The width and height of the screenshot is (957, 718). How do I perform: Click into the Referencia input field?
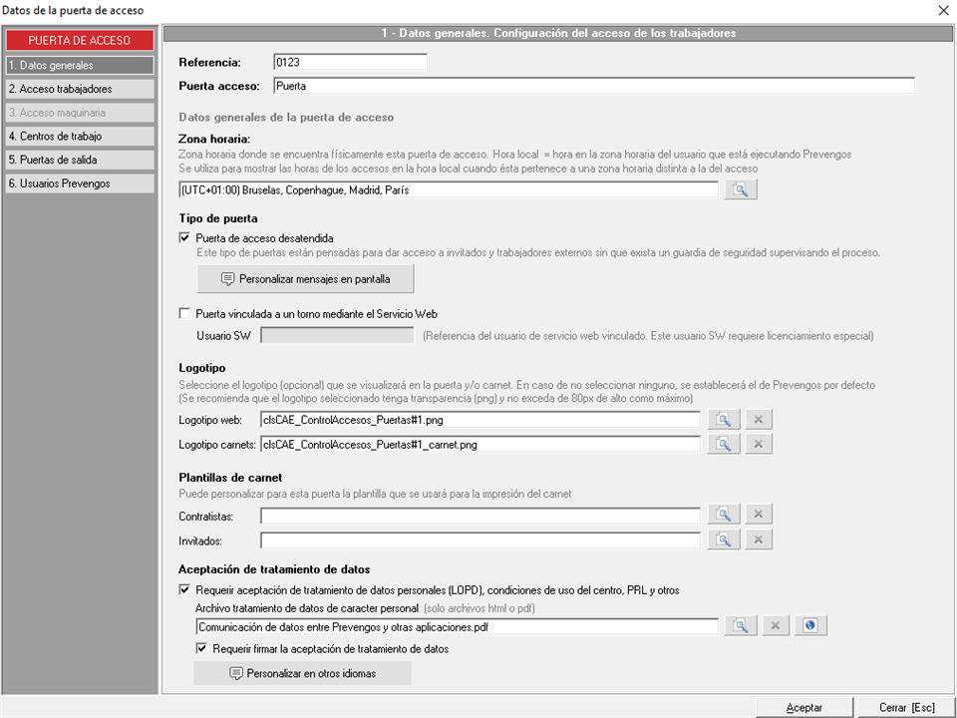[x=349, y=63]
